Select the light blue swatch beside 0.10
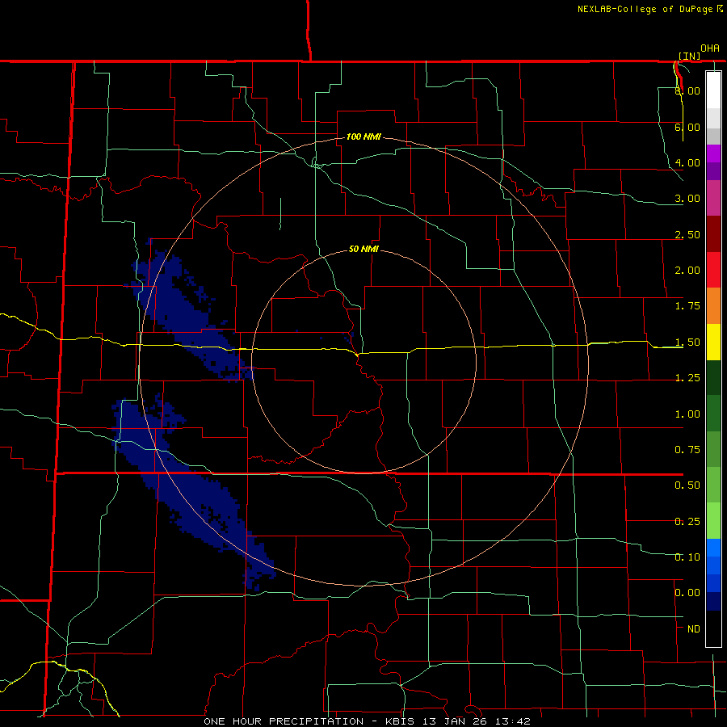This screenshot has height=727, width=727. pos(713,548)
